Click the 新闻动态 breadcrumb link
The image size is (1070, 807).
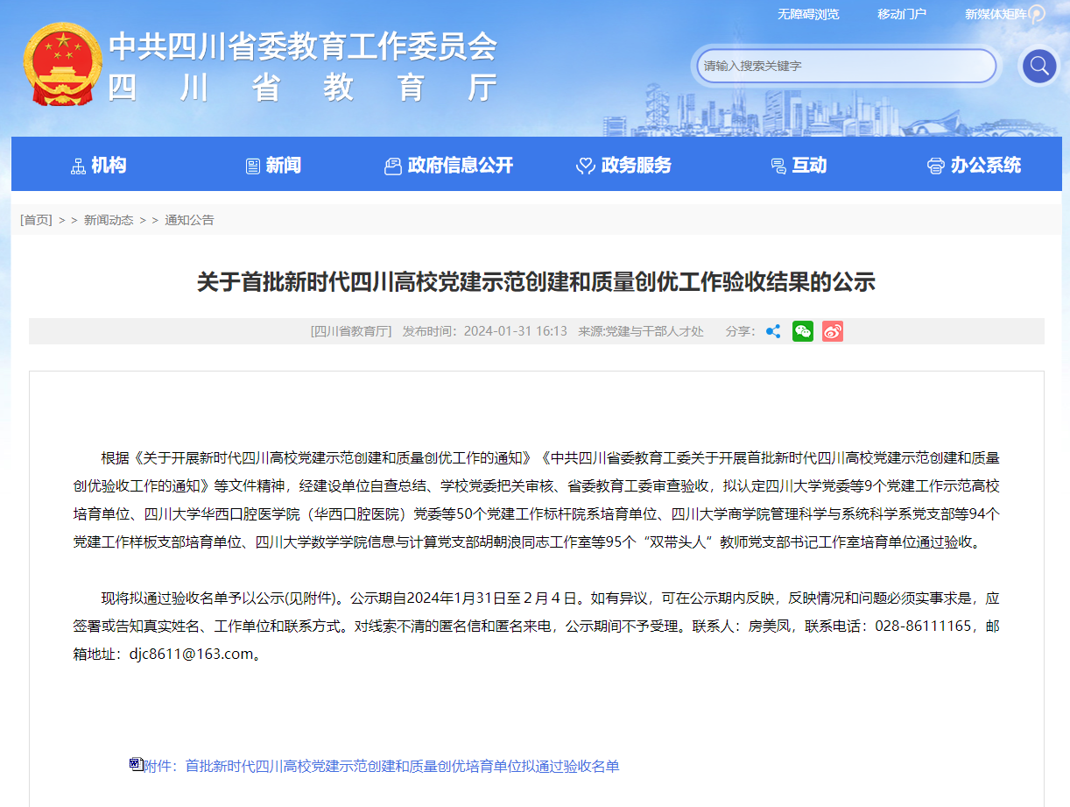click(109, 220)
